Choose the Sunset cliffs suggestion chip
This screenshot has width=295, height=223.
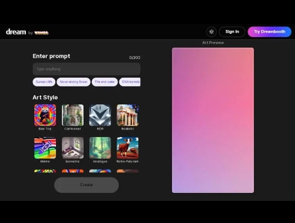click(x=44, y=82)
